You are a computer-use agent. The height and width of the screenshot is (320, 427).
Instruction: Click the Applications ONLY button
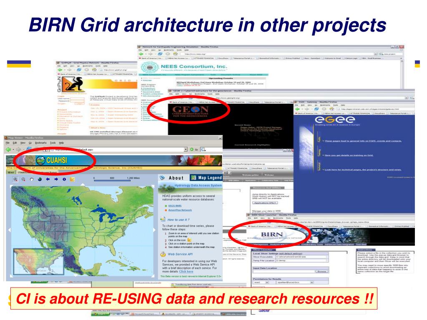265,203
